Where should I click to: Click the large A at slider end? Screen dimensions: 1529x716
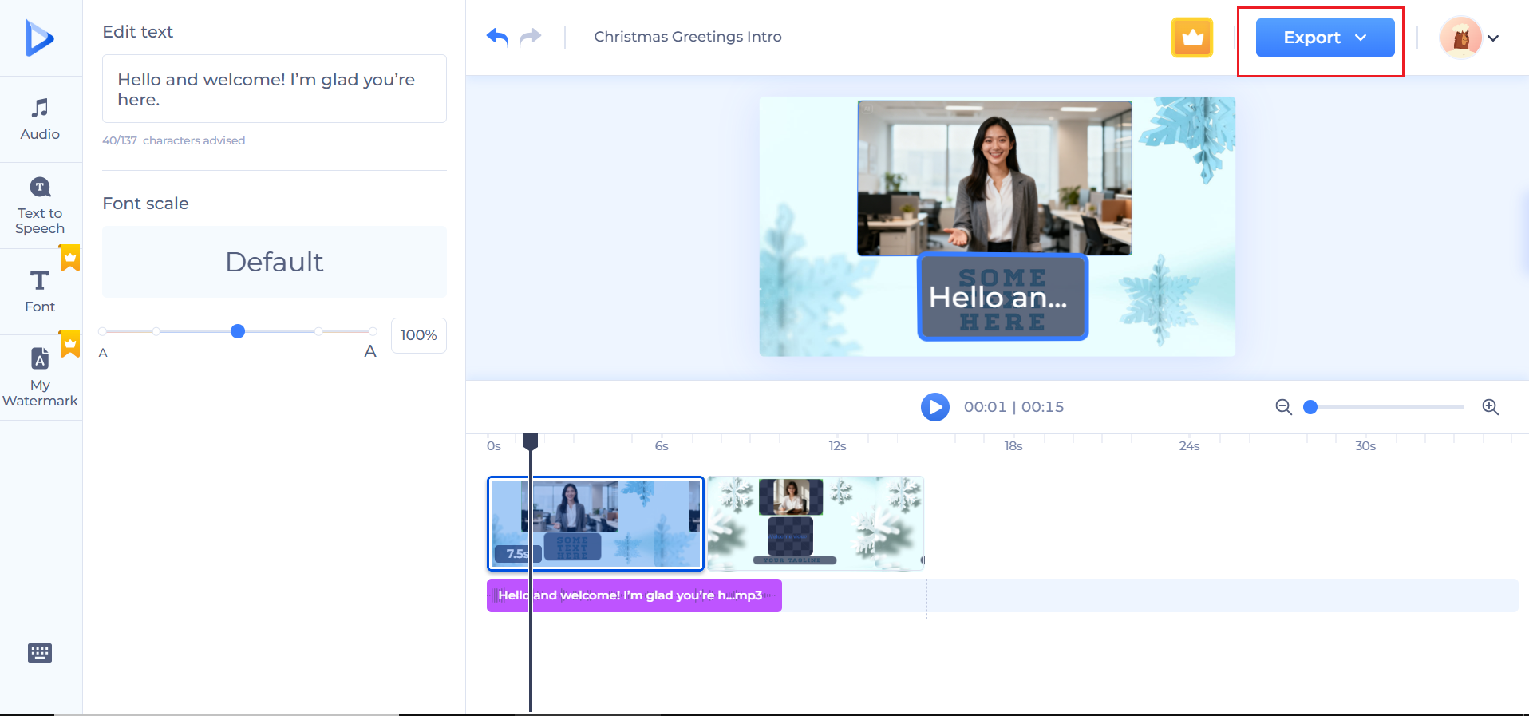(x=370, y=351)
